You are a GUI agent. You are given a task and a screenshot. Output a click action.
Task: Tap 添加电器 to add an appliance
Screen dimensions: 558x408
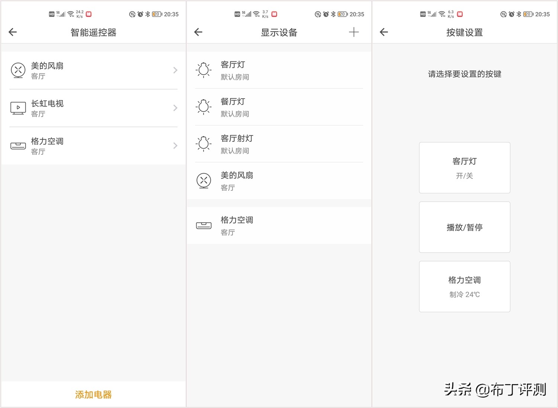pyautogui.click(x=93, y=395)
